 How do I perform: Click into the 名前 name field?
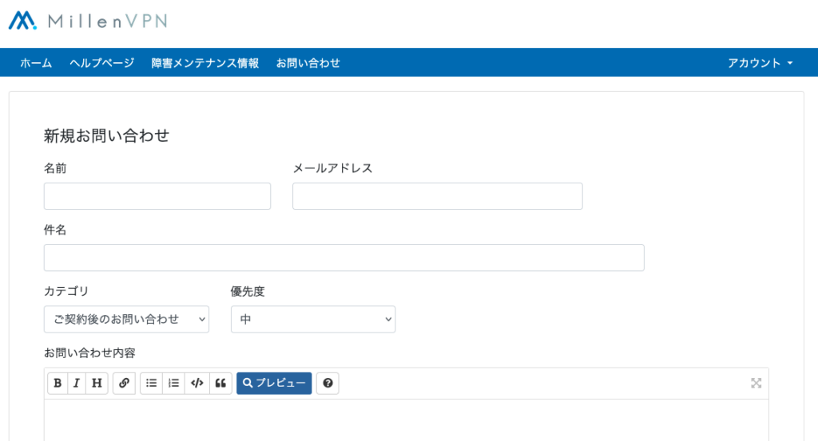pos(157,196)
